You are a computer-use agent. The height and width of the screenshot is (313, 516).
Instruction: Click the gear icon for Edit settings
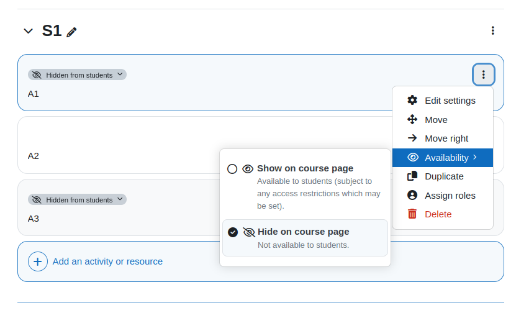point(412,100)
